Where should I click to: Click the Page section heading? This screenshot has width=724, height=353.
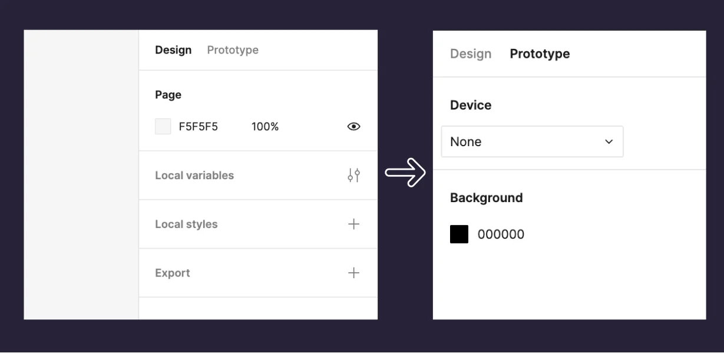[168, 95]
